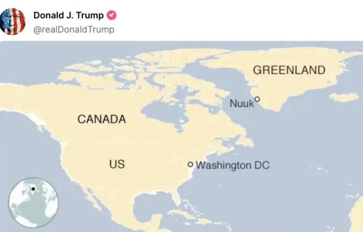Click Iceland island east of Greenland
The height and width of the screenshot is (232, 363).
344,97
